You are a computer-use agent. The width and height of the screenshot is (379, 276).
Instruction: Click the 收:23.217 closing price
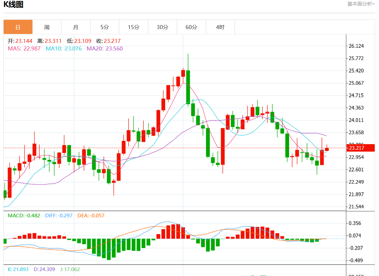108,41
